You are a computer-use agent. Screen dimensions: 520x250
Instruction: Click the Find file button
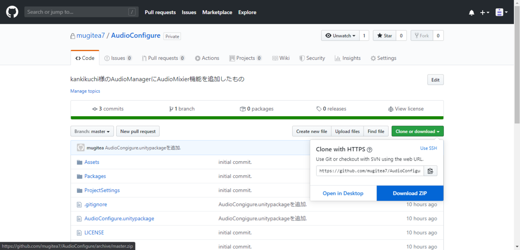tap(376, 131)
